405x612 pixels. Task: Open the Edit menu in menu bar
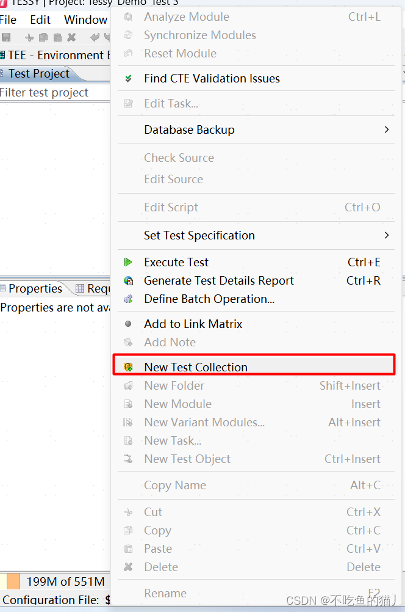(x=40, y=20)
